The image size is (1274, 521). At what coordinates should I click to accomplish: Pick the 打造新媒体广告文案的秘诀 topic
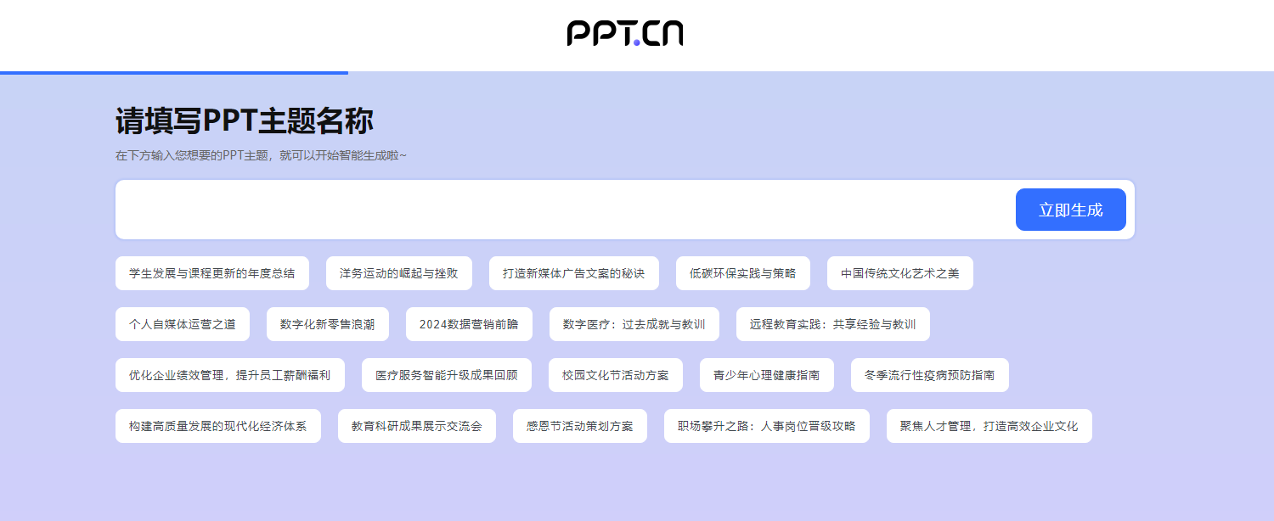[x=574, y=273]
